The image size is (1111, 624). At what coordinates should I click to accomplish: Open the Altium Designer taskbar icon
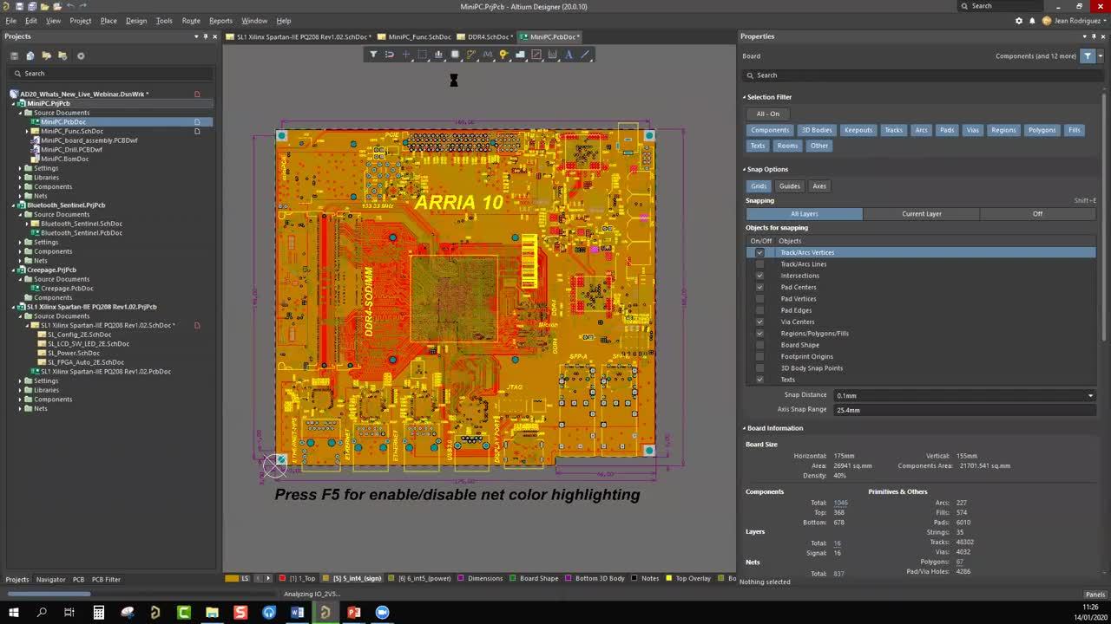(x=325, y=613)
